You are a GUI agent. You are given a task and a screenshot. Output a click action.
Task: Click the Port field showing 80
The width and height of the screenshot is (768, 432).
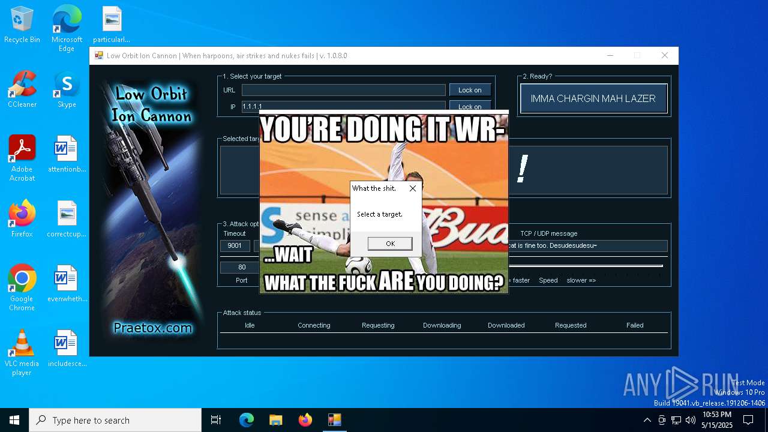tap(242, 267)
